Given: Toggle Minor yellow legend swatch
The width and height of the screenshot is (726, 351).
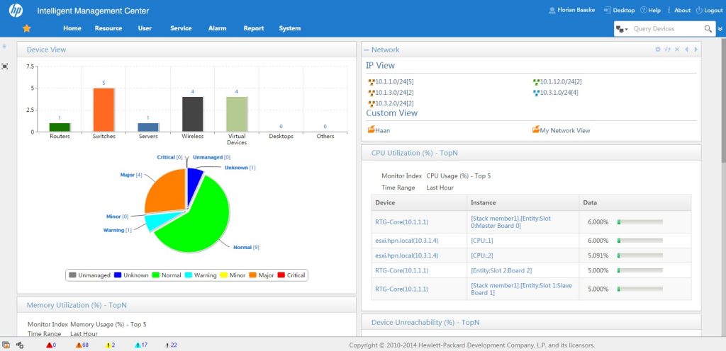Looking at the screenshot, I should [x=223, y=275].
